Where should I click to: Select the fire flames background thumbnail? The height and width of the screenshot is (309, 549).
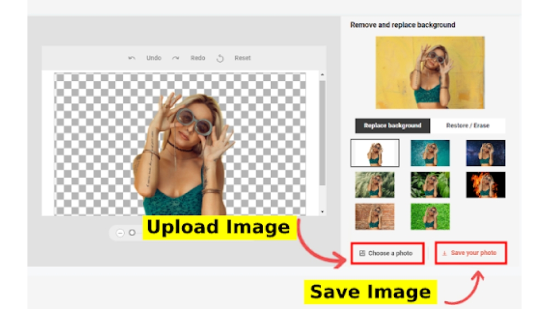pos(486,185)
